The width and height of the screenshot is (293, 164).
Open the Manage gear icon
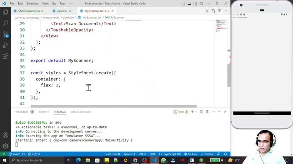point(5,146)
